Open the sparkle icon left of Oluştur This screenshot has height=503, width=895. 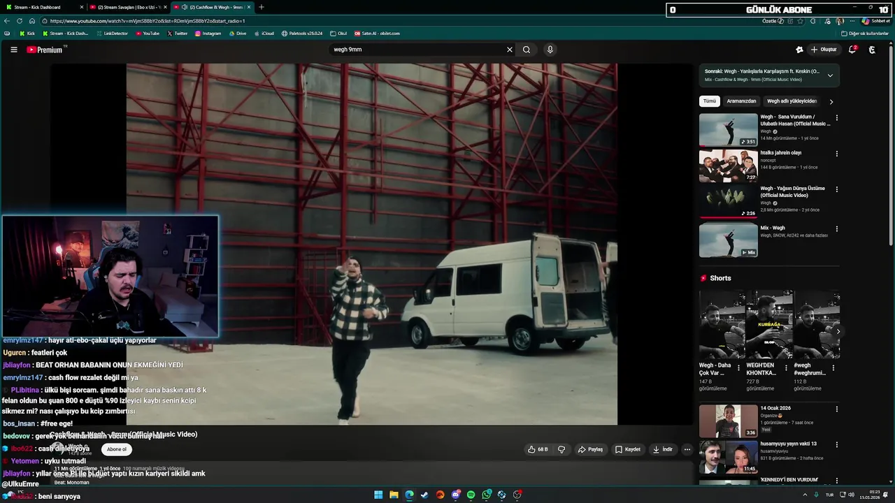(799, 50)
